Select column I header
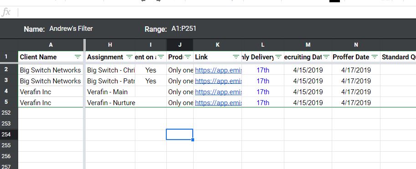The width and height of the screenshot is (416, 169). pos(151,45)
